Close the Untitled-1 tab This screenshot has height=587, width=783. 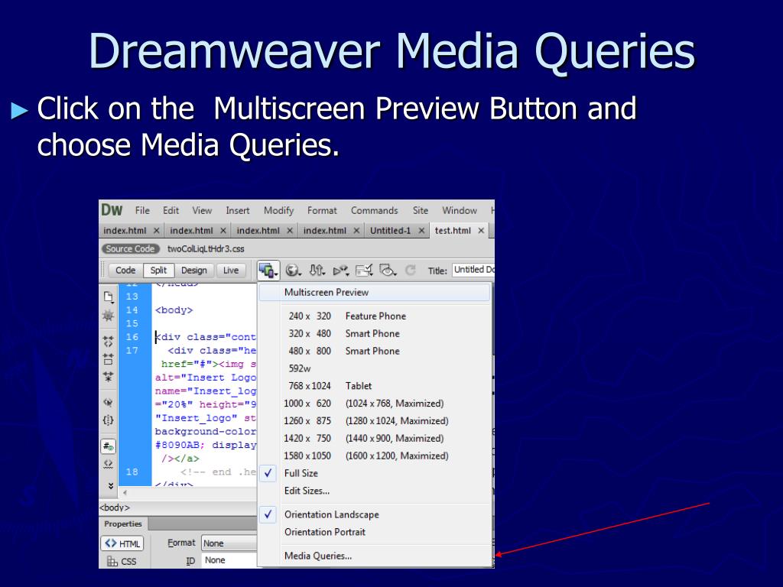point(421,231)
